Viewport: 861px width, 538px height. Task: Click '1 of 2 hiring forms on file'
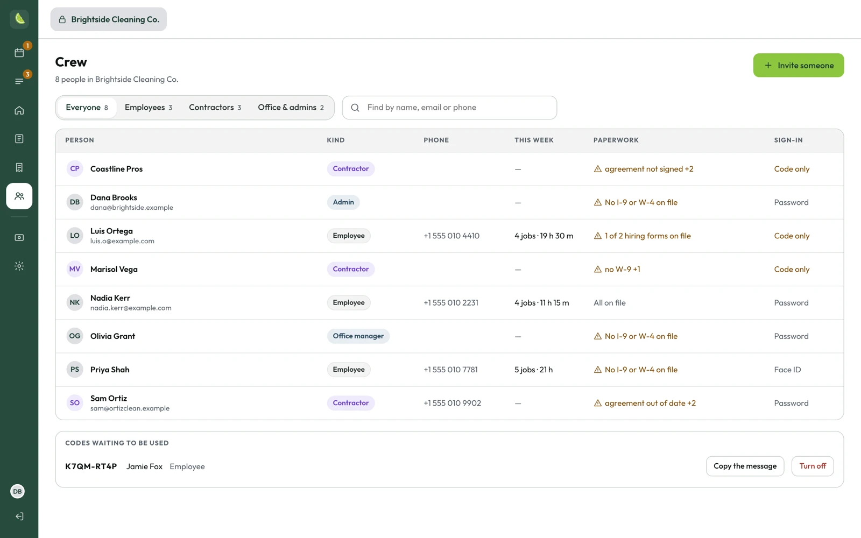[x=647, y=236]
